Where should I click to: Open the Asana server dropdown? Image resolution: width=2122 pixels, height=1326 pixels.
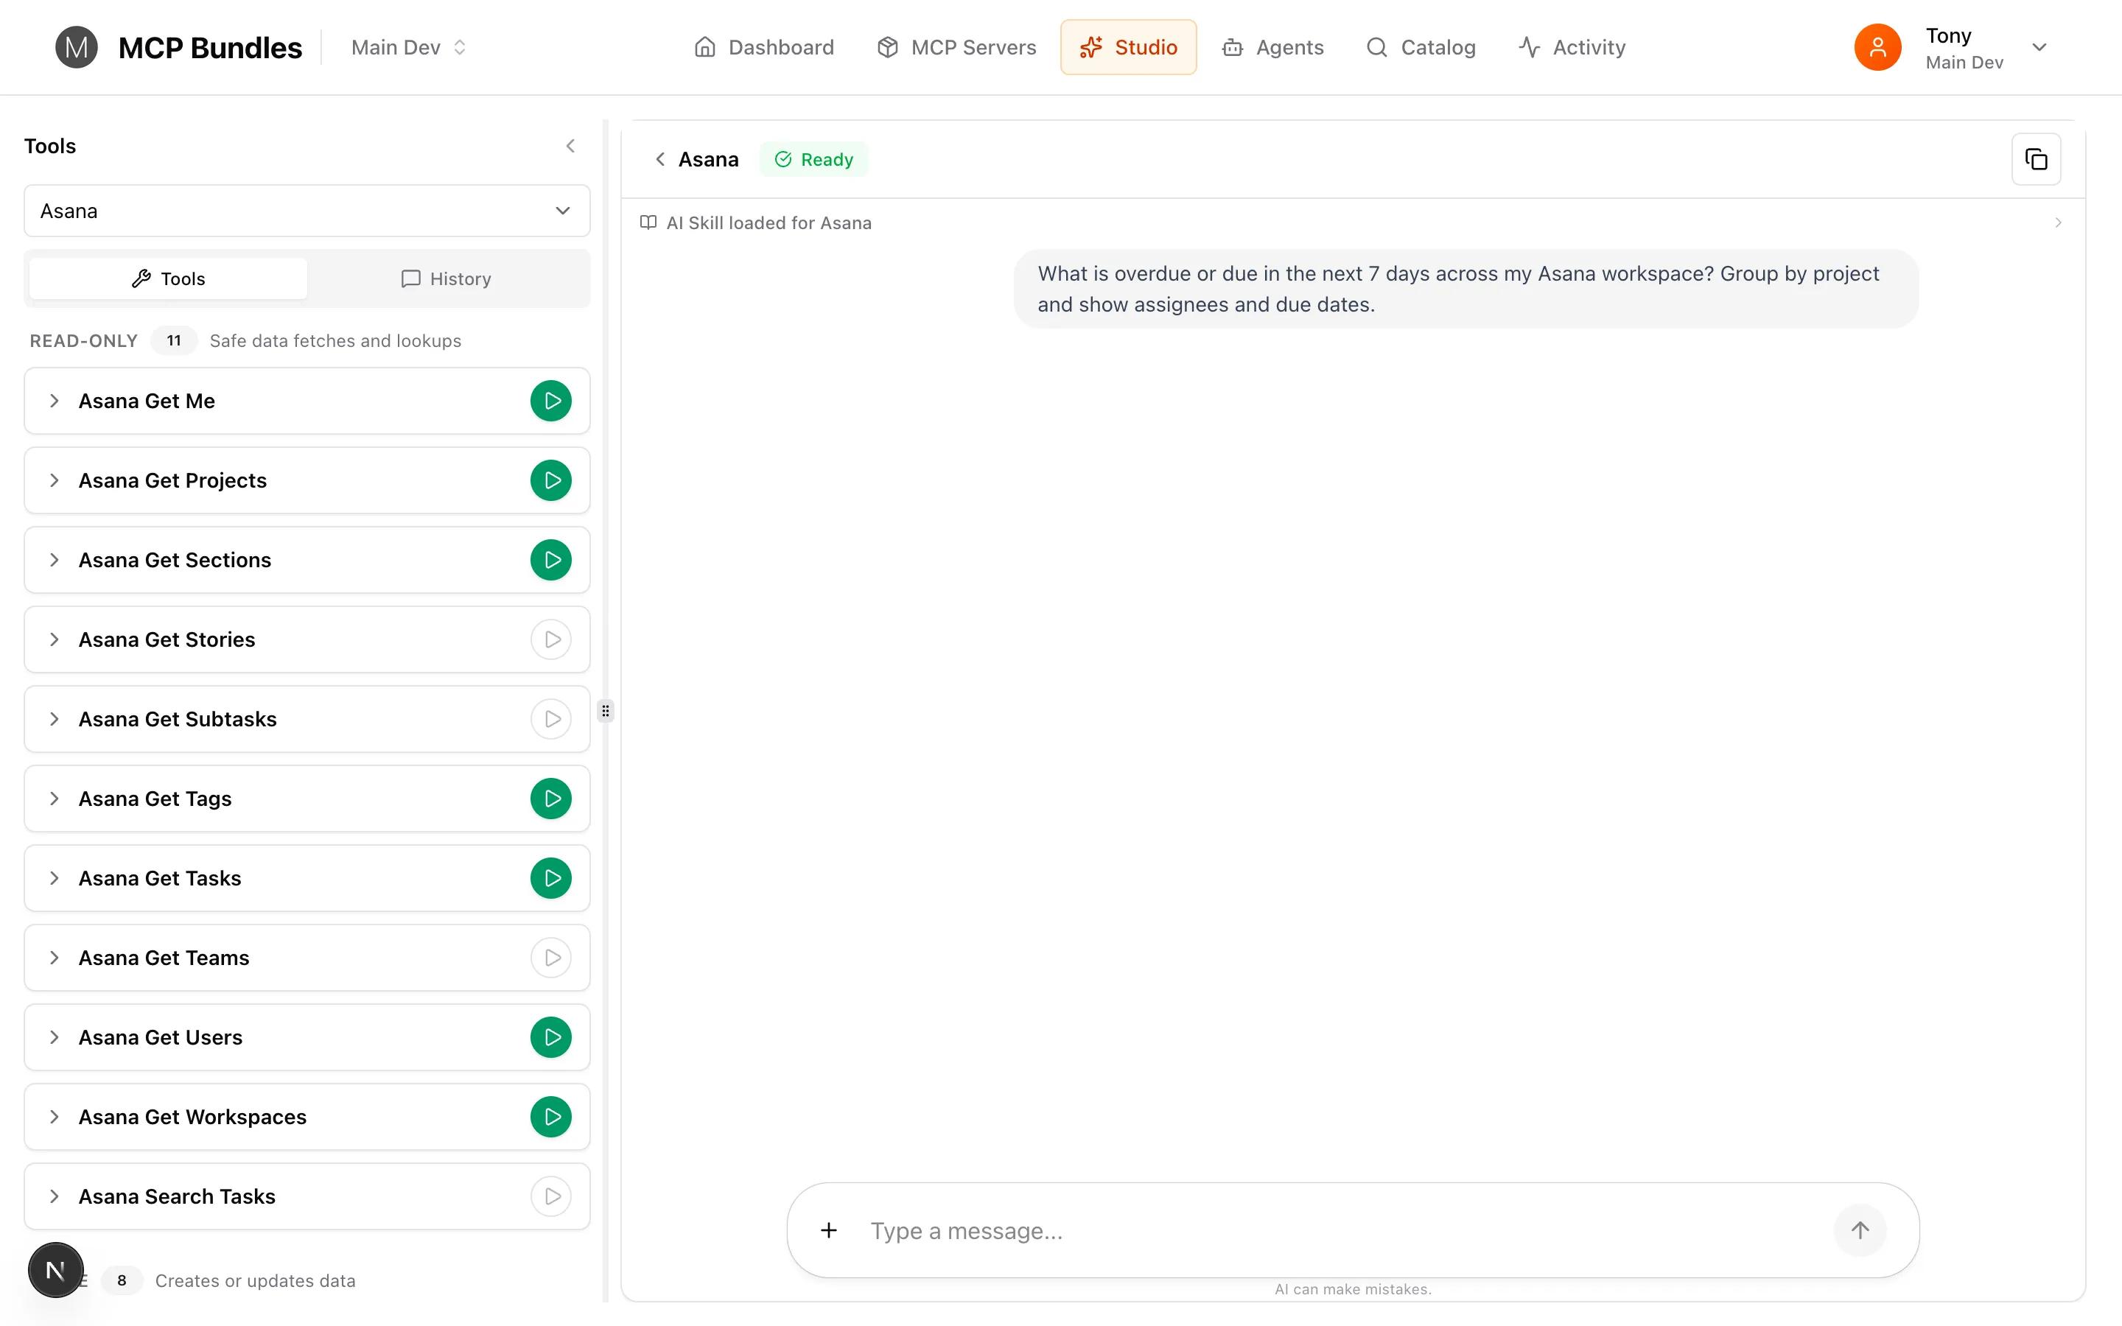point(307,211)
